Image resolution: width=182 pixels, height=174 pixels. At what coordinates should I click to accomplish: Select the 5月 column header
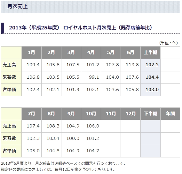[x=111, y=53]
